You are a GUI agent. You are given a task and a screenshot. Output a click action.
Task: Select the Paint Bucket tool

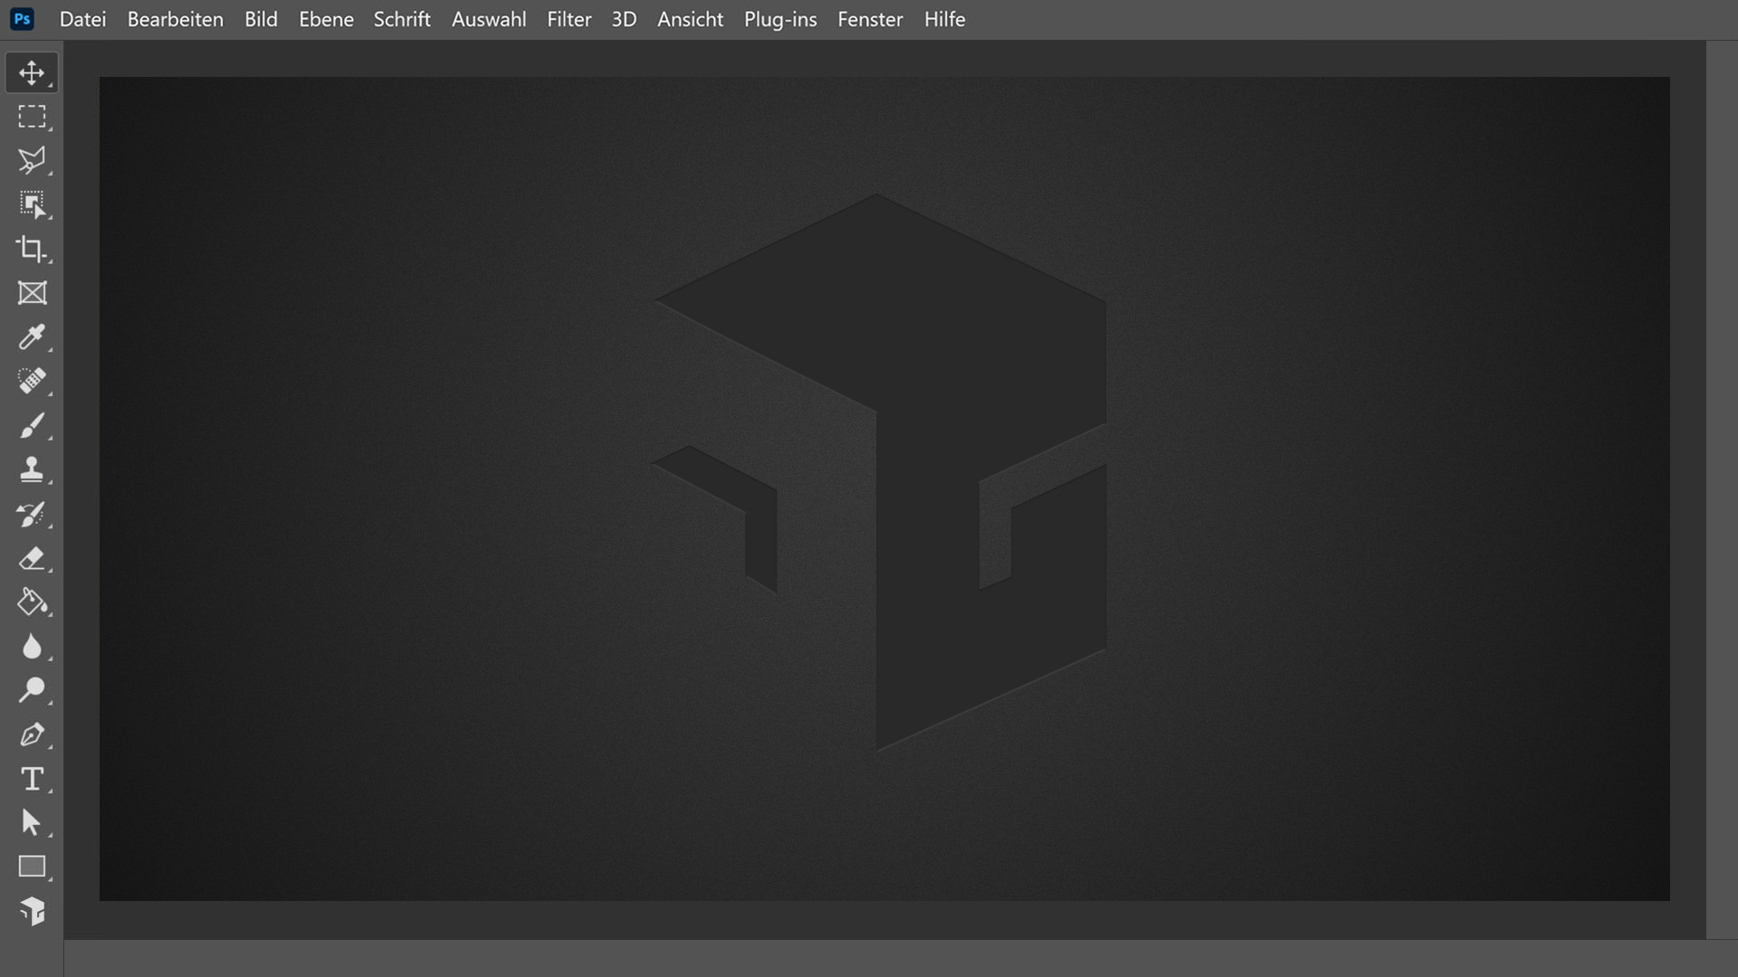pos(32,602)
